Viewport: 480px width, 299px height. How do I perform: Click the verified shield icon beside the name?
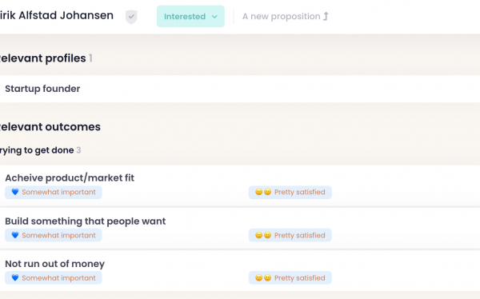[131, 17]
